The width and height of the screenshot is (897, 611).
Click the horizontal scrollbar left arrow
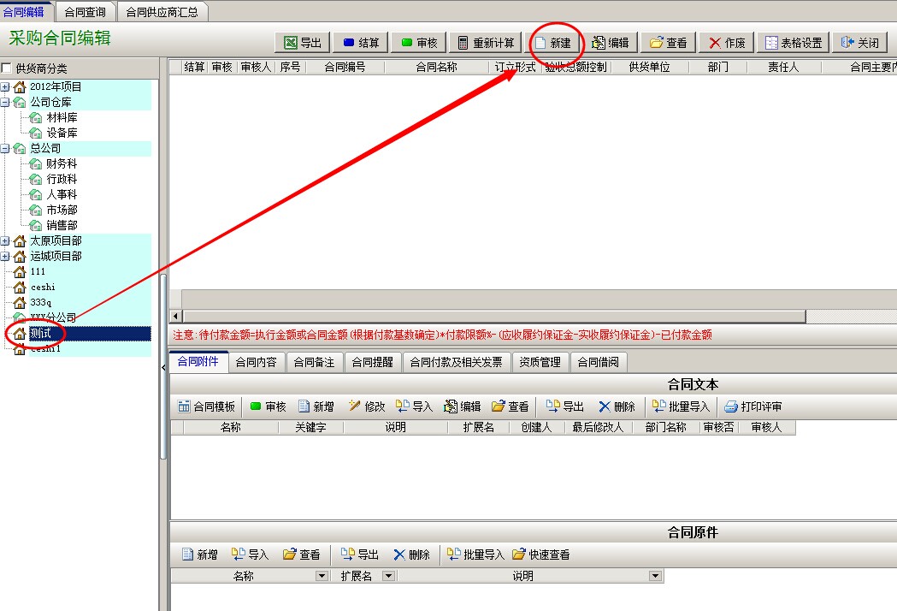coord(177,317)
